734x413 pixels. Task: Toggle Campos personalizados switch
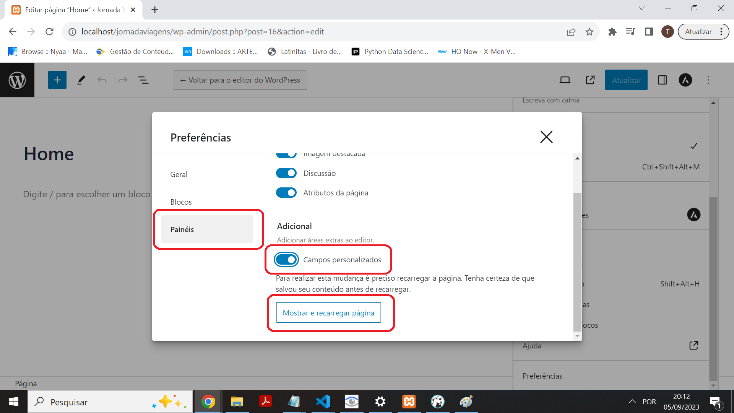click(x=286, y=259)
